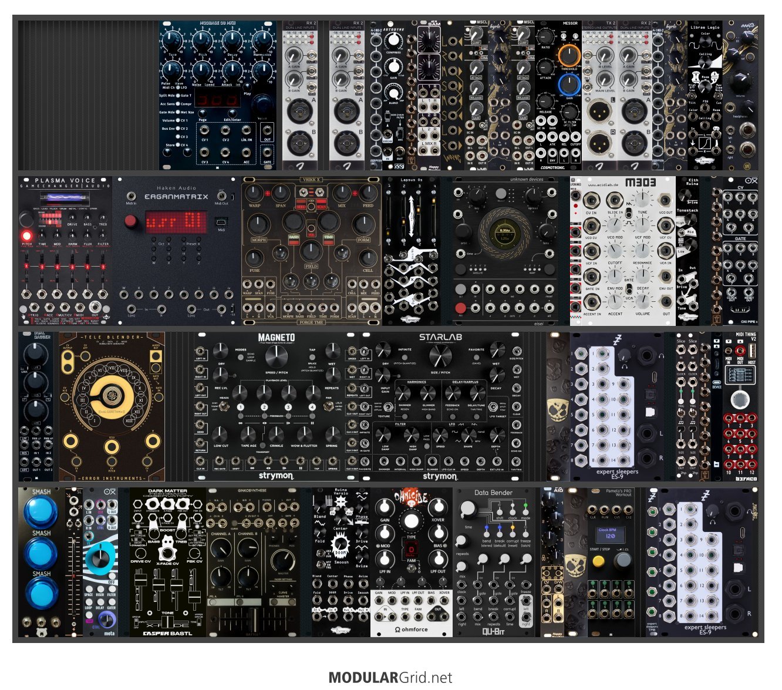
Task: Click the Plasma Voice fader below the TIME knob
Action: pos(42,268)
